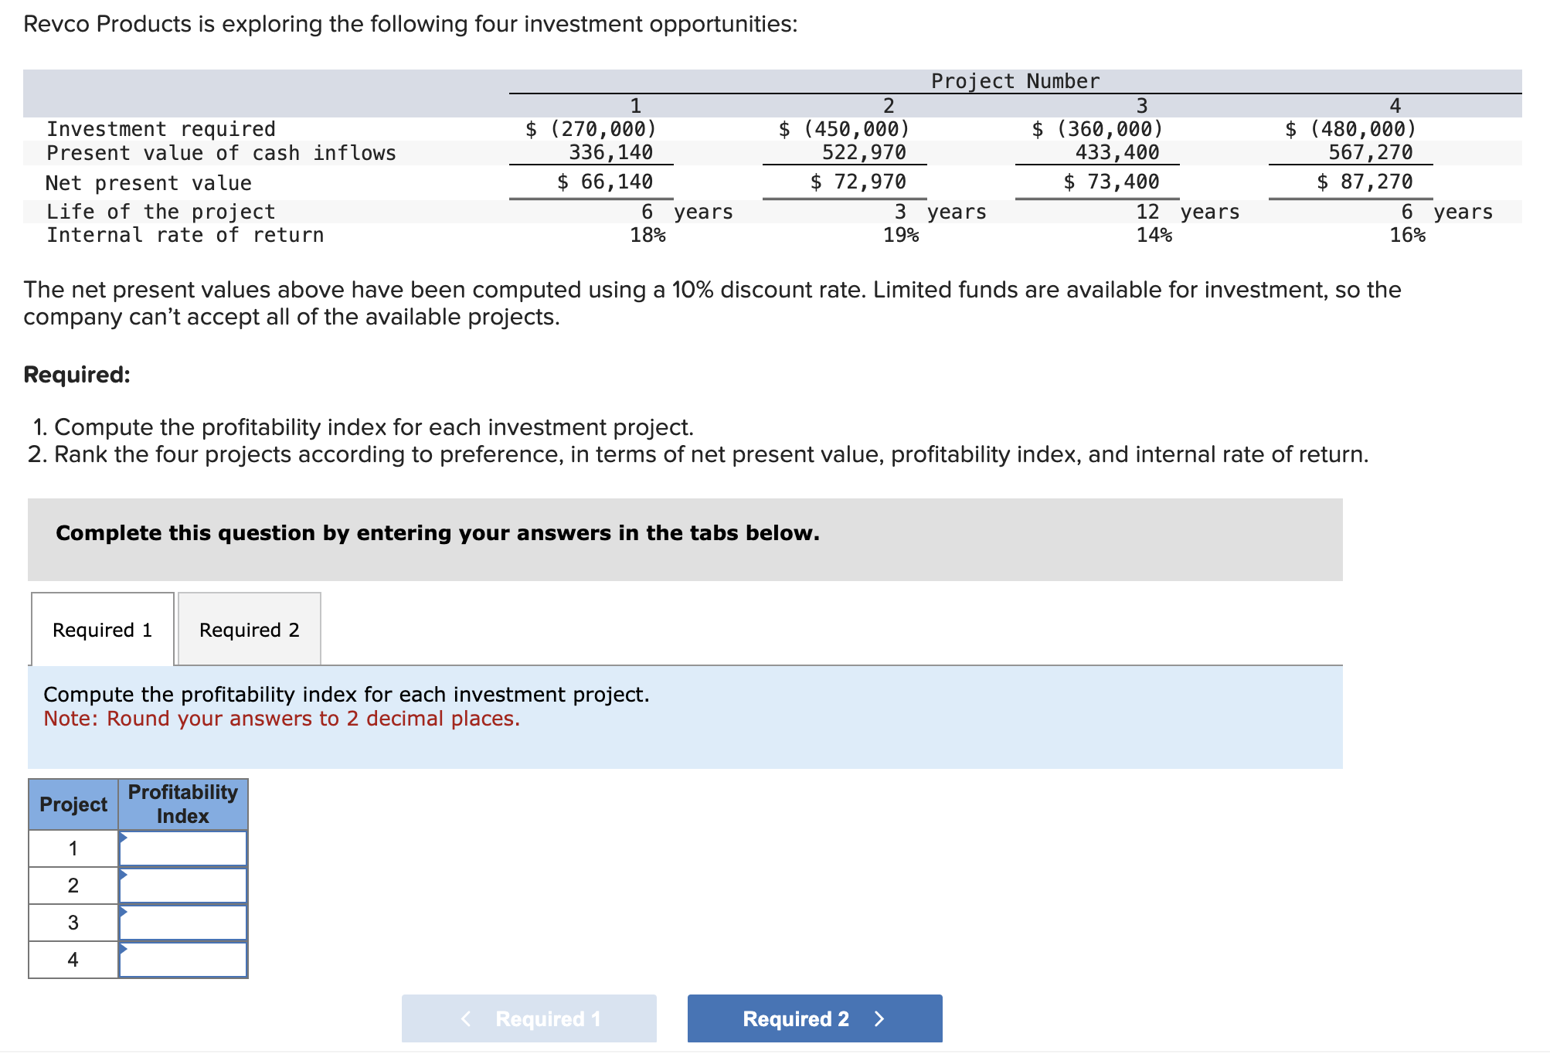
Task: Click the Project Number table heading
Action: (x=1015, y=81)
